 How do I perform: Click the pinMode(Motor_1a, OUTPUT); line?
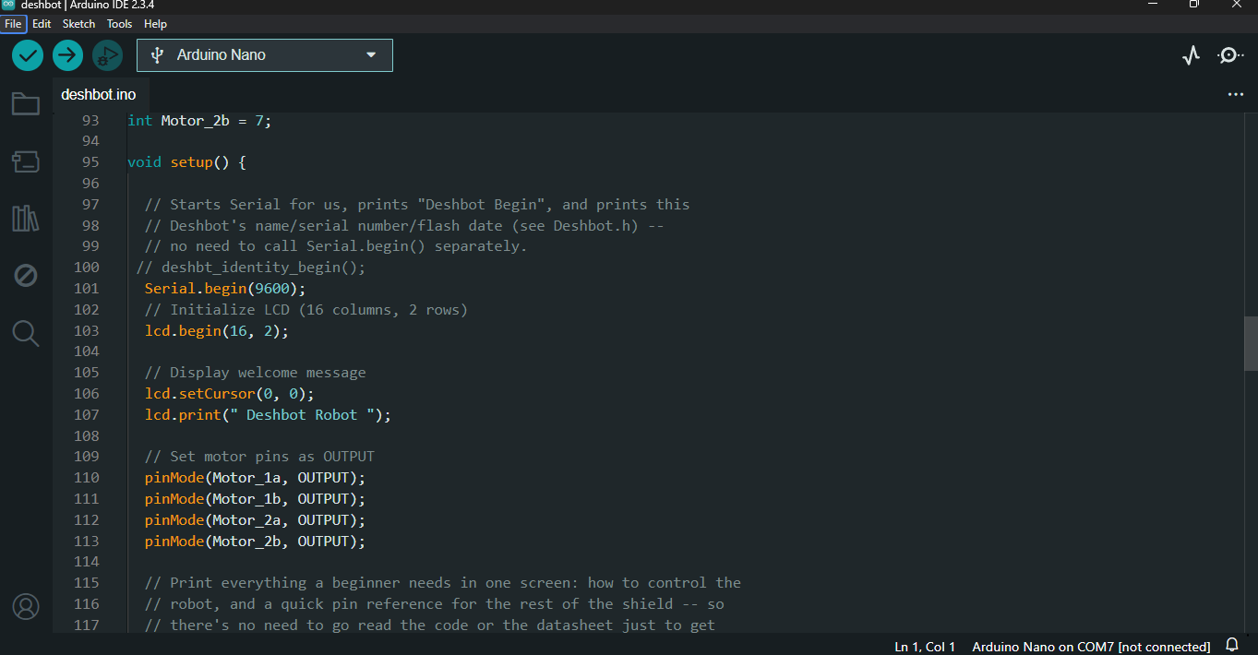coord(255,478)
